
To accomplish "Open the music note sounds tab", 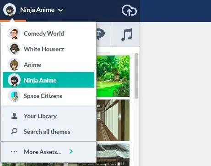I will [126, 34].
